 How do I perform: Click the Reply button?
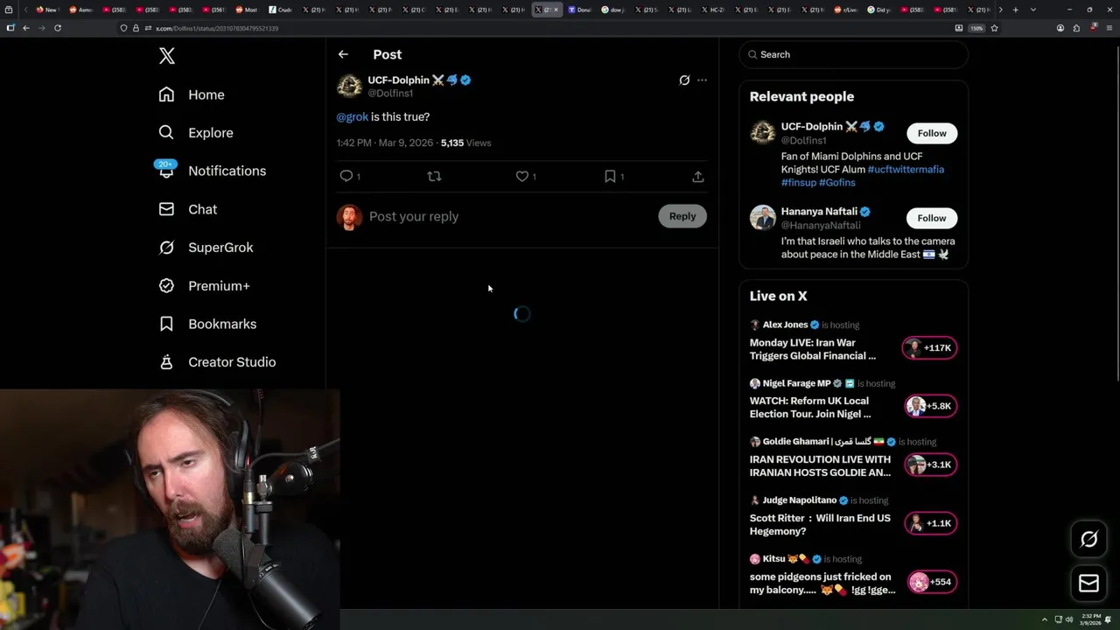(x=682, y=216)
